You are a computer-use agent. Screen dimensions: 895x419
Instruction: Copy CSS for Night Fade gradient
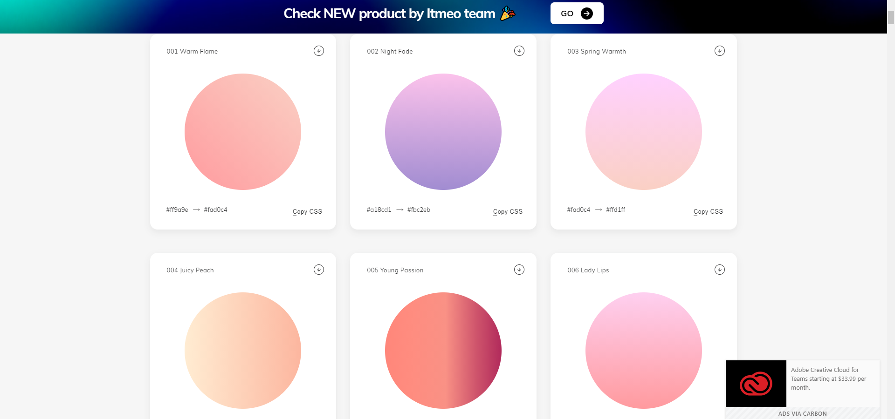(508, 211)
